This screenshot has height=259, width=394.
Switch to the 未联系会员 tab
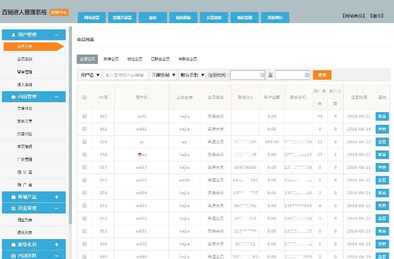pyautogui.click(x=188, y=59)
